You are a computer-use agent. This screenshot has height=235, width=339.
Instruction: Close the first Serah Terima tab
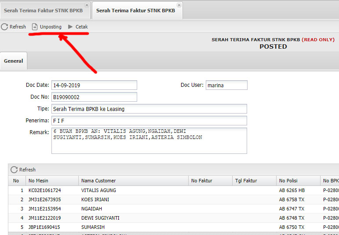(x=87, y=5)
